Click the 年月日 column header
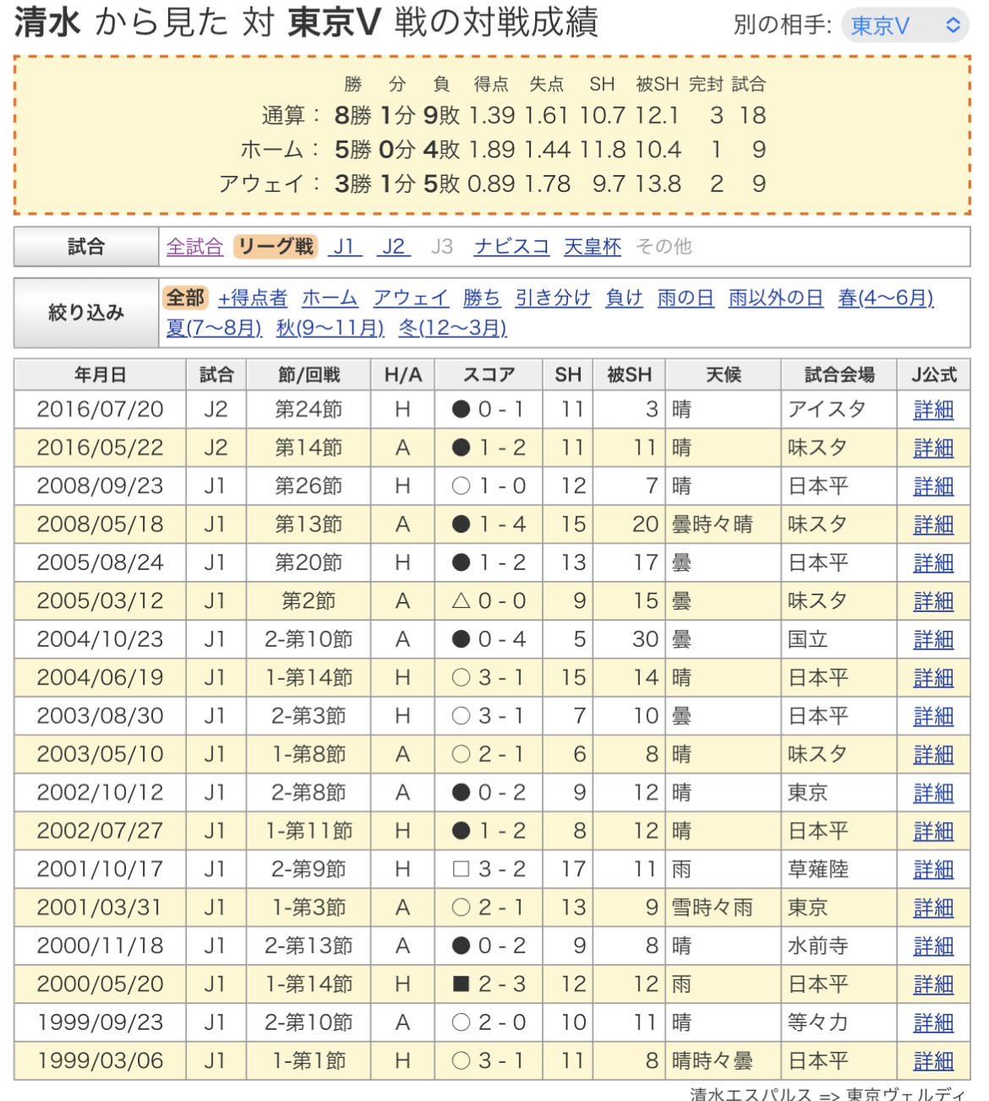Image resolution: width=989 pixels, height=1101 pixels. (100, 375)
